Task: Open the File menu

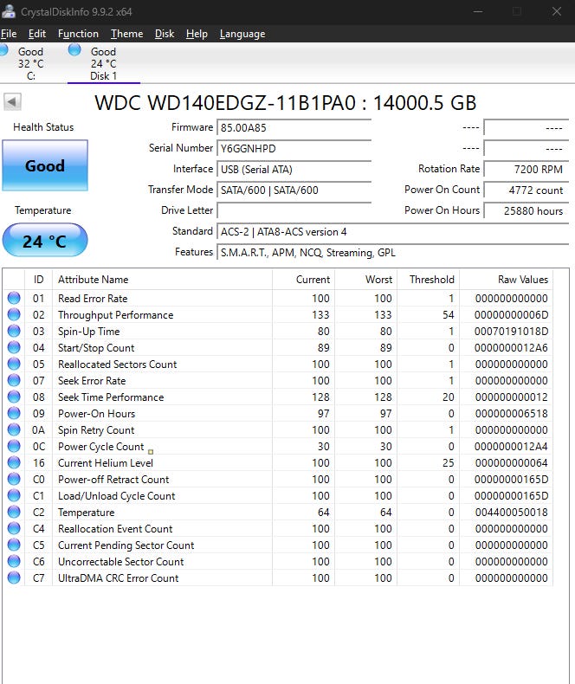Action: [9, 34]
